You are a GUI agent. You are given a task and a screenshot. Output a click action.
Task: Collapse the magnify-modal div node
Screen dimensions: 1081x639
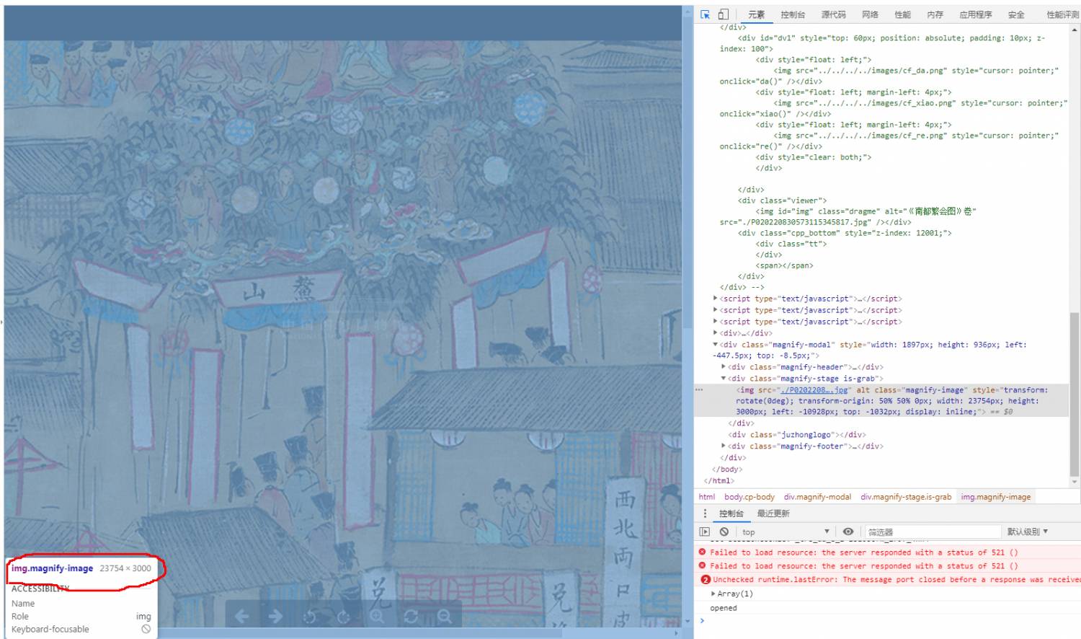715,345
